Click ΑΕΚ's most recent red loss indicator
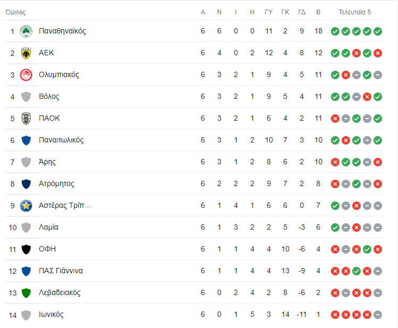The width and height of the screenshot is (398, 328). [378, 53]
